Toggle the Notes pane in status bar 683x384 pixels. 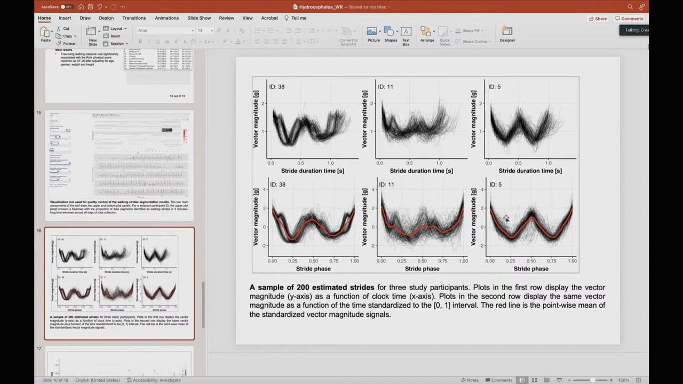click(x=470, y=380)
